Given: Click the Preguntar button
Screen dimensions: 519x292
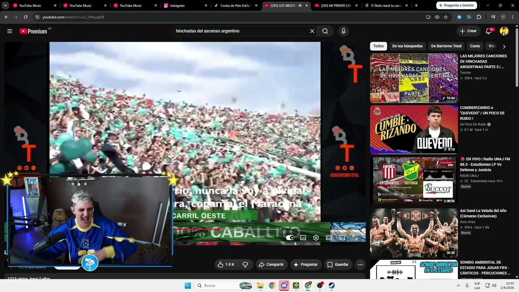Looking at the screenshot, I should 306,264.
